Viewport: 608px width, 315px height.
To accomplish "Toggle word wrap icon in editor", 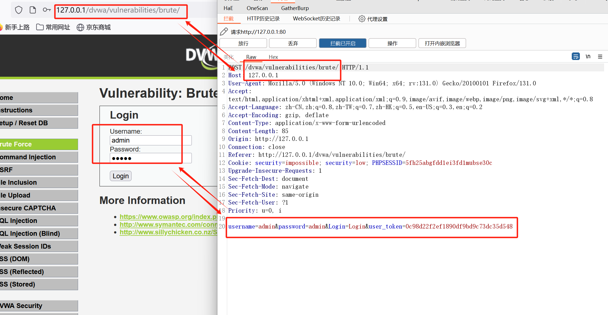I will (x=575, y=57).
